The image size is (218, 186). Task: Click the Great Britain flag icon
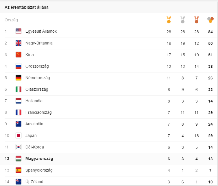[x=19, y=43]
